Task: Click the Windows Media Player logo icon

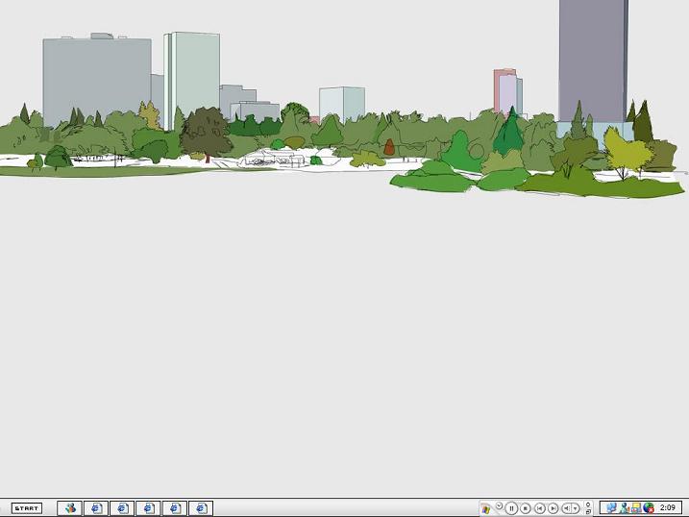Action: pyautogui.click(x=485, y=509)
